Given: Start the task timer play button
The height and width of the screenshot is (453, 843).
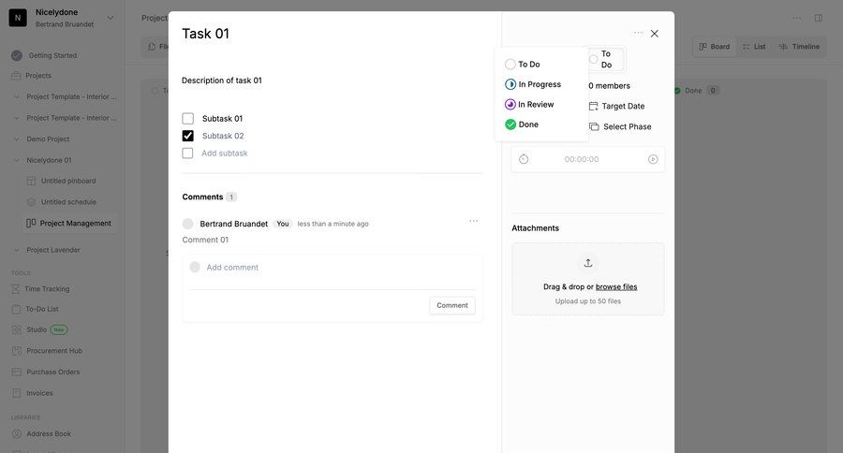Looking at the screenshot, I should coord(653,159).
